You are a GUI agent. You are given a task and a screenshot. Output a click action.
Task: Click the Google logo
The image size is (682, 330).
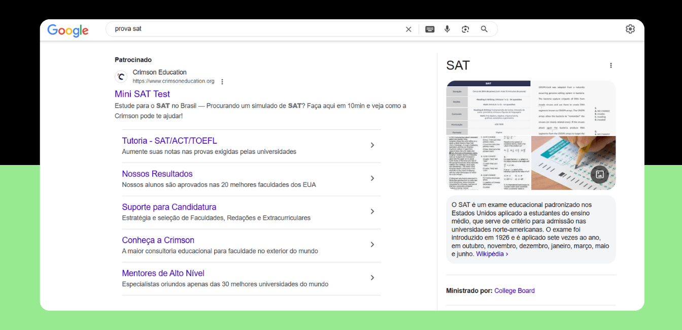pos(68,30)
